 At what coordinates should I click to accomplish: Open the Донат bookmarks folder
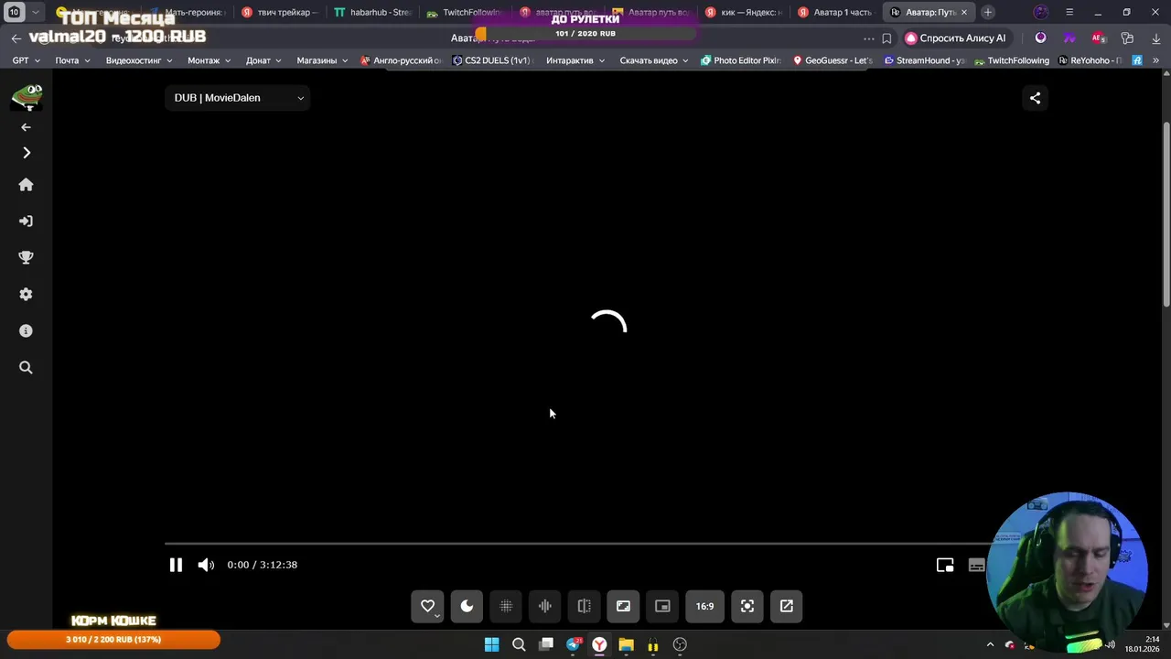264,60
